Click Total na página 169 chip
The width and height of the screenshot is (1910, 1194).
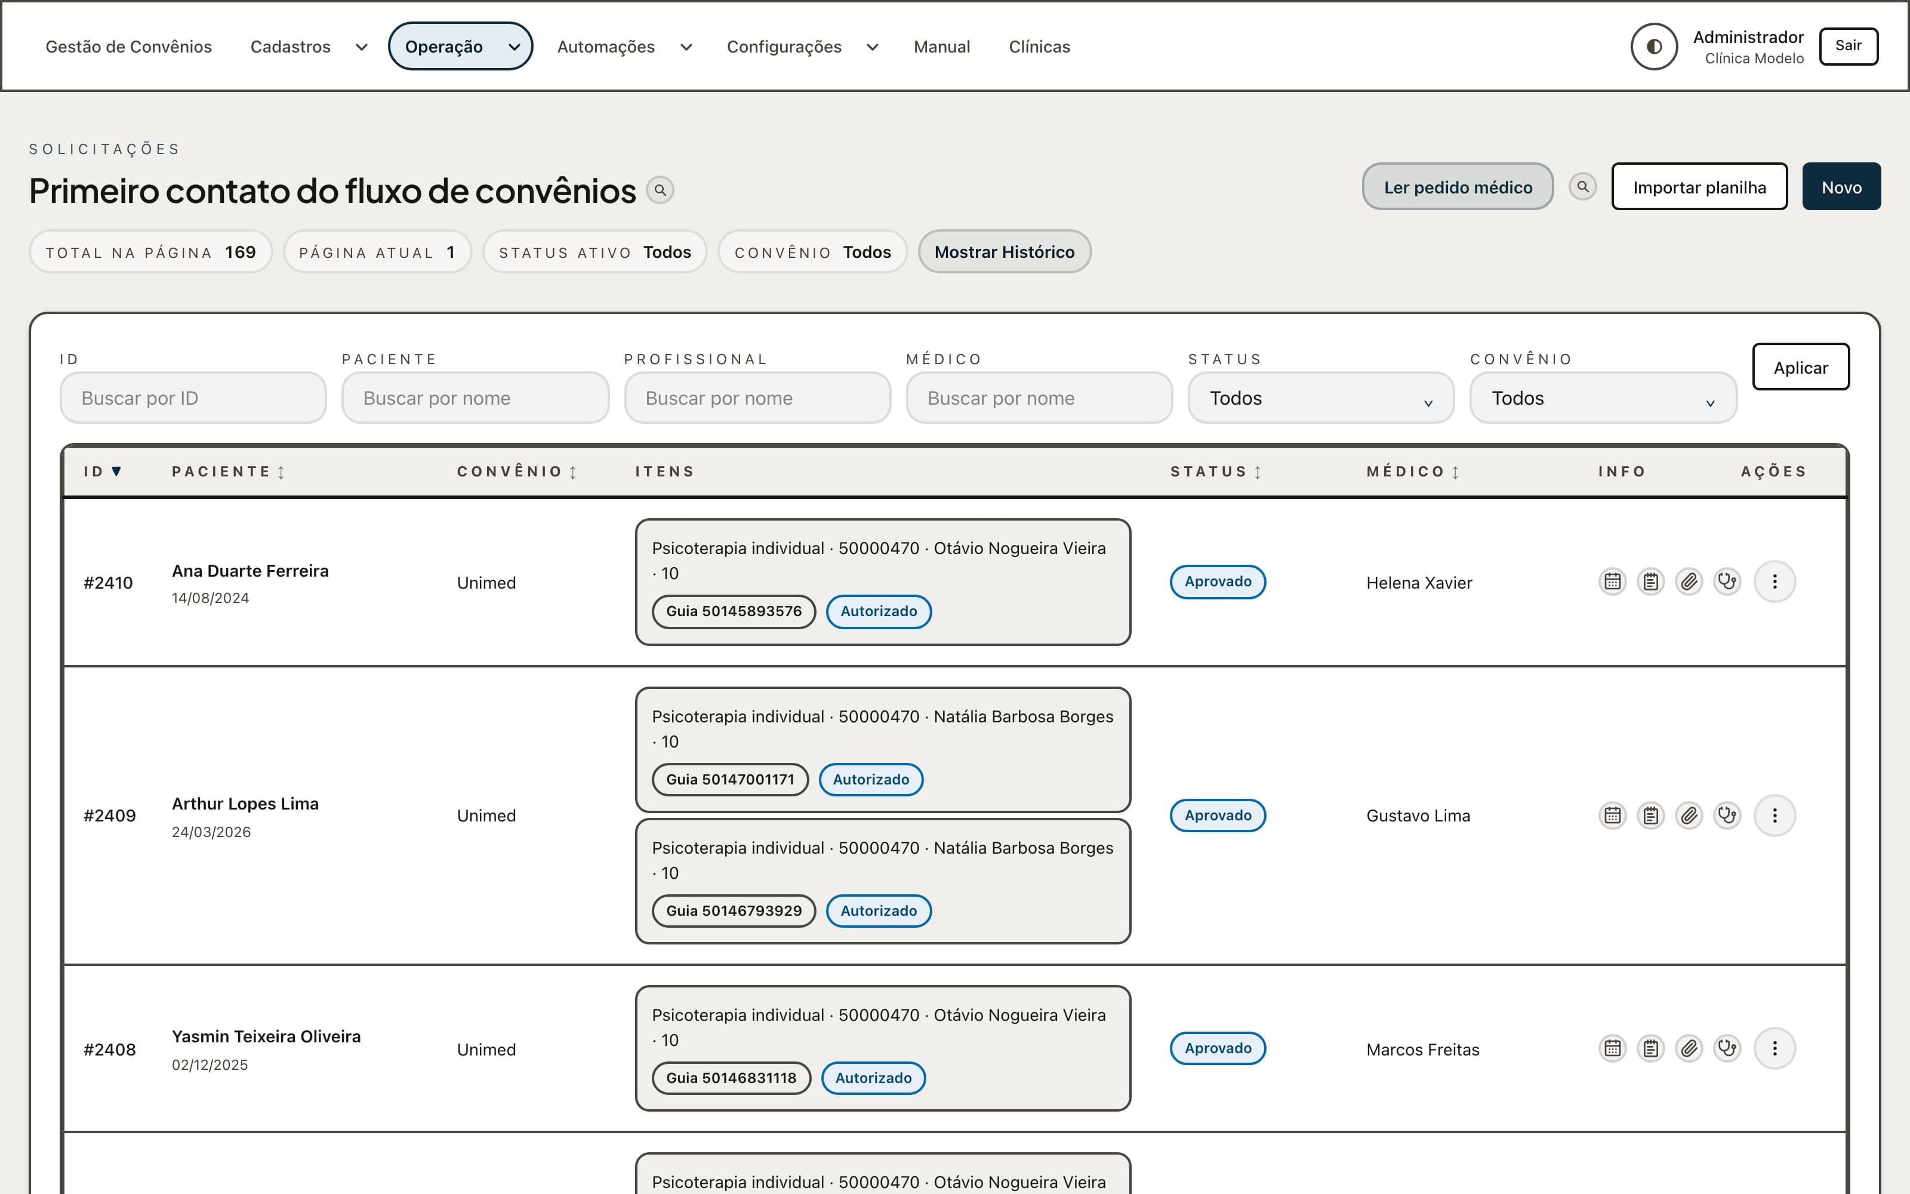(x=151, y=252)
